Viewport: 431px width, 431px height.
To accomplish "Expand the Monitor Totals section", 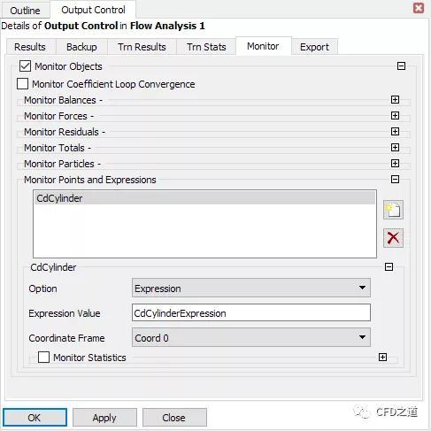I will (x=395, y=148).
